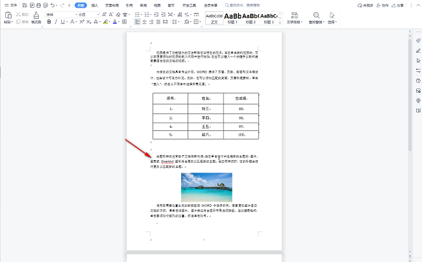Click the red font color button
This screenshot has height=262, width=422.
[116, 21]
